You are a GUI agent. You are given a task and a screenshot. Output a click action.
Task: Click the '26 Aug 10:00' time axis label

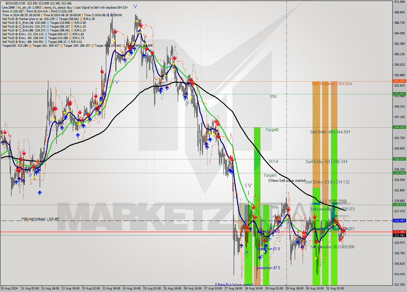193,289
